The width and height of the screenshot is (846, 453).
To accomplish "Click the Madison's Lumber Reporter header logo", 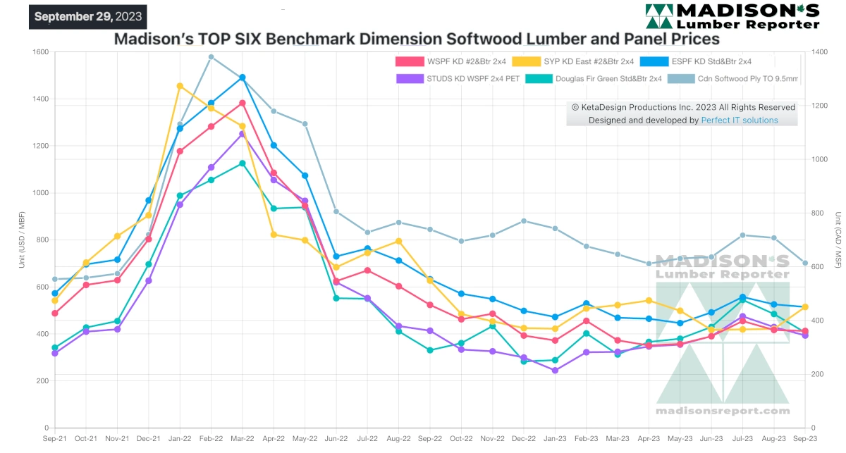I will (x=732, y=17).
